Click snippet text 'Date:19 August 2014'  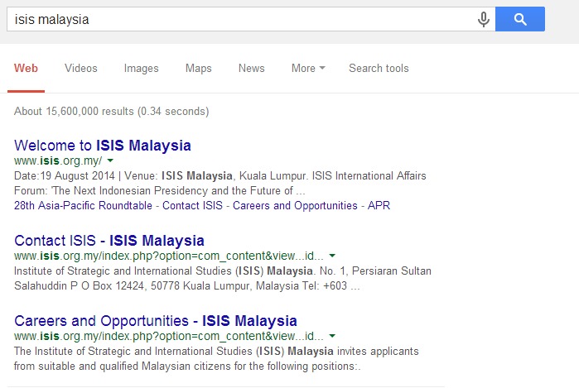coord(65,175)
